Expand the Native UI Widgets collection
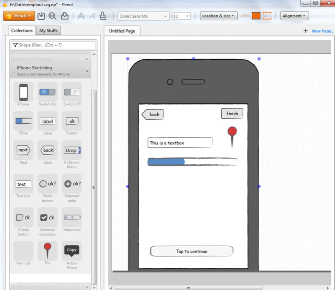Image resolution: width=335 pixels, height=290 pixels. pyautogui.click(x=13, y=59)
